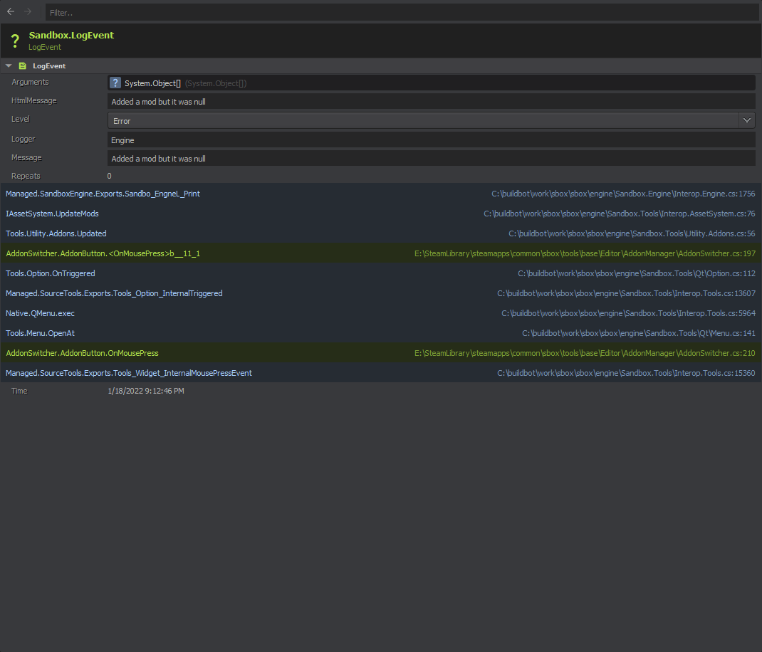The width and height of the screenshot is (762, 652).
Task: Click the Interop.Tools.cs:15360 file path
Action: click(626, 373)
